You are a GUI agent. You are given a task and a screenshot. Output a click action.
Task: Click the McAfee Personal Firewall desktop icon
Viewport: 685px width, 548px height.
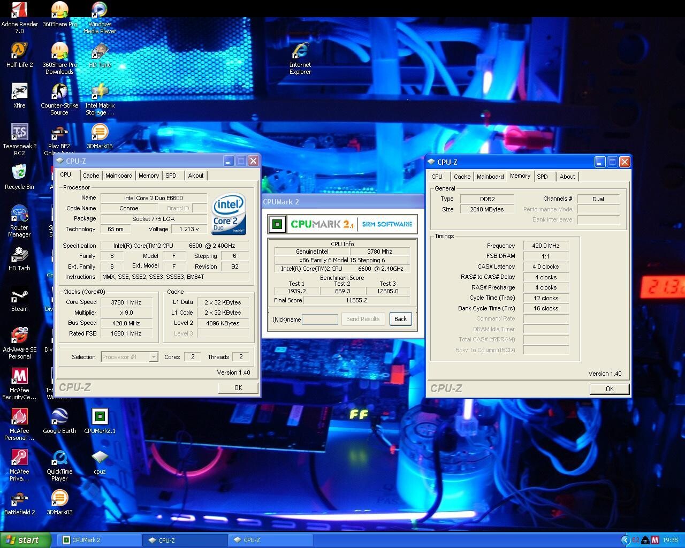point(20,424)
